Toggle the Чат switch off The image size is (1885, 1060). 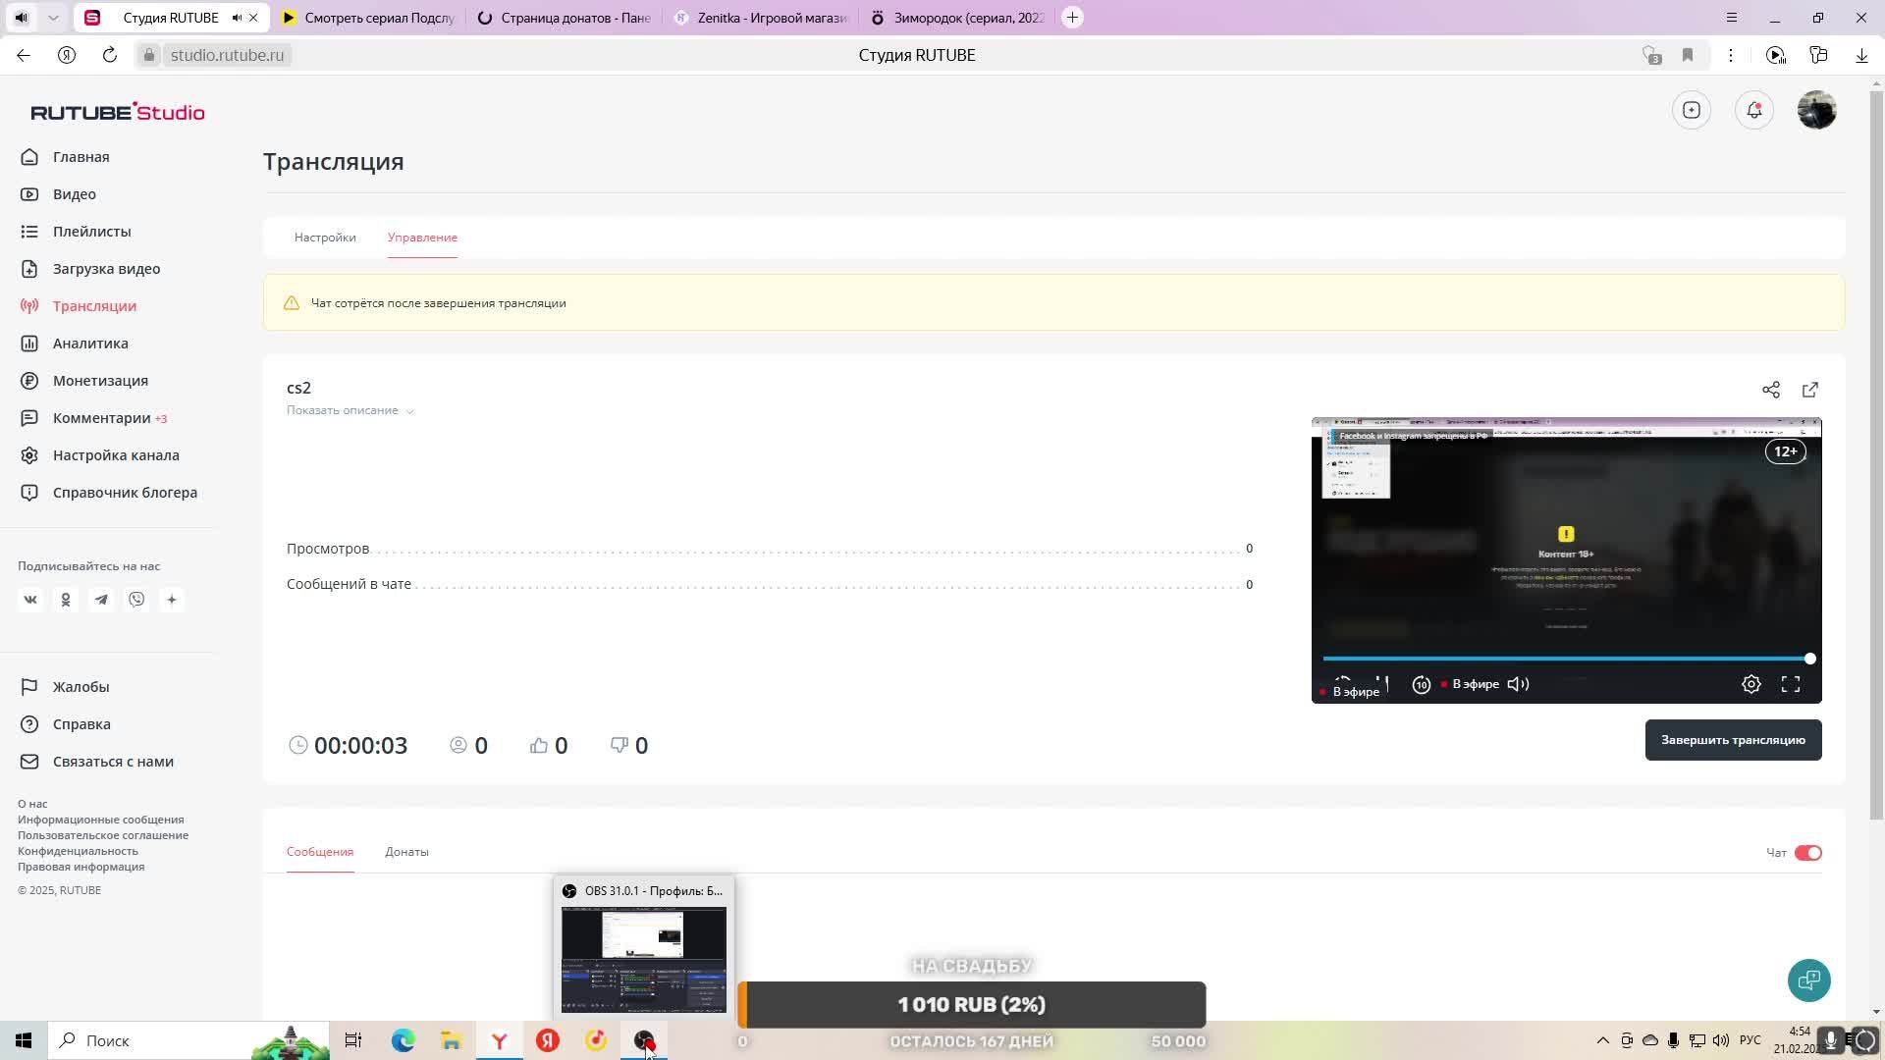(1808, 853)
